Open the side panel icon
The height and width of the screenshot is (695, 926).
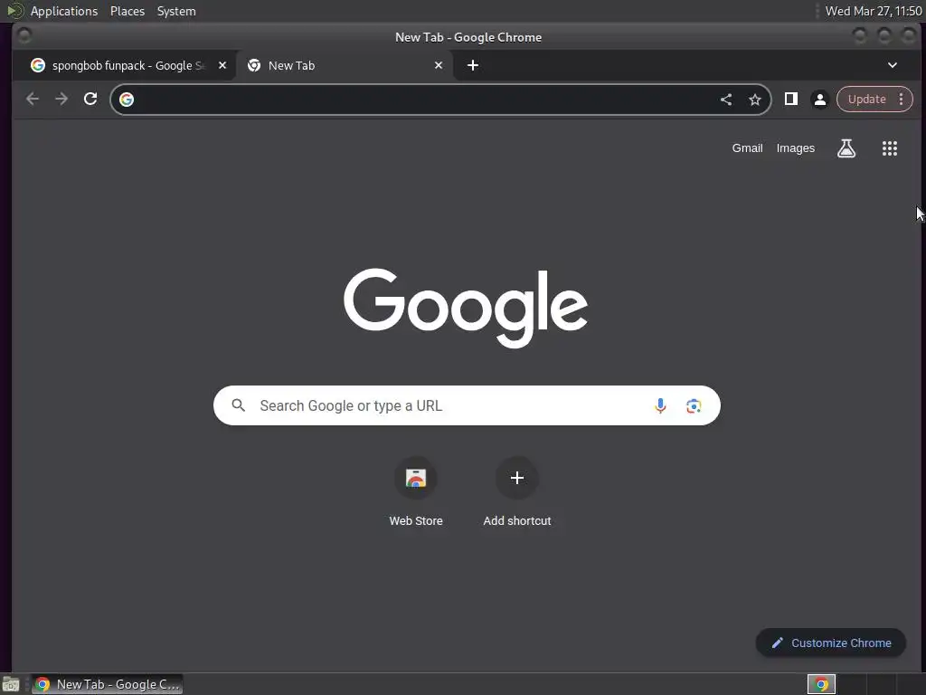point(790,99)
